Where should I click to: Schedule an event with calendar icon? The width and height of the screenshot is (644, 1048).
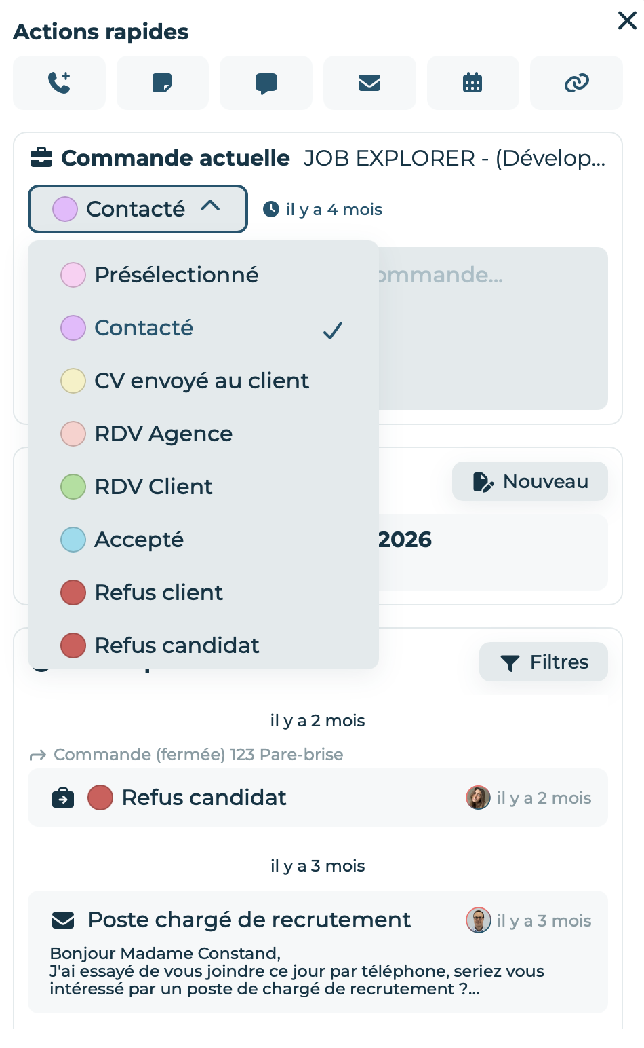point(472,83)
